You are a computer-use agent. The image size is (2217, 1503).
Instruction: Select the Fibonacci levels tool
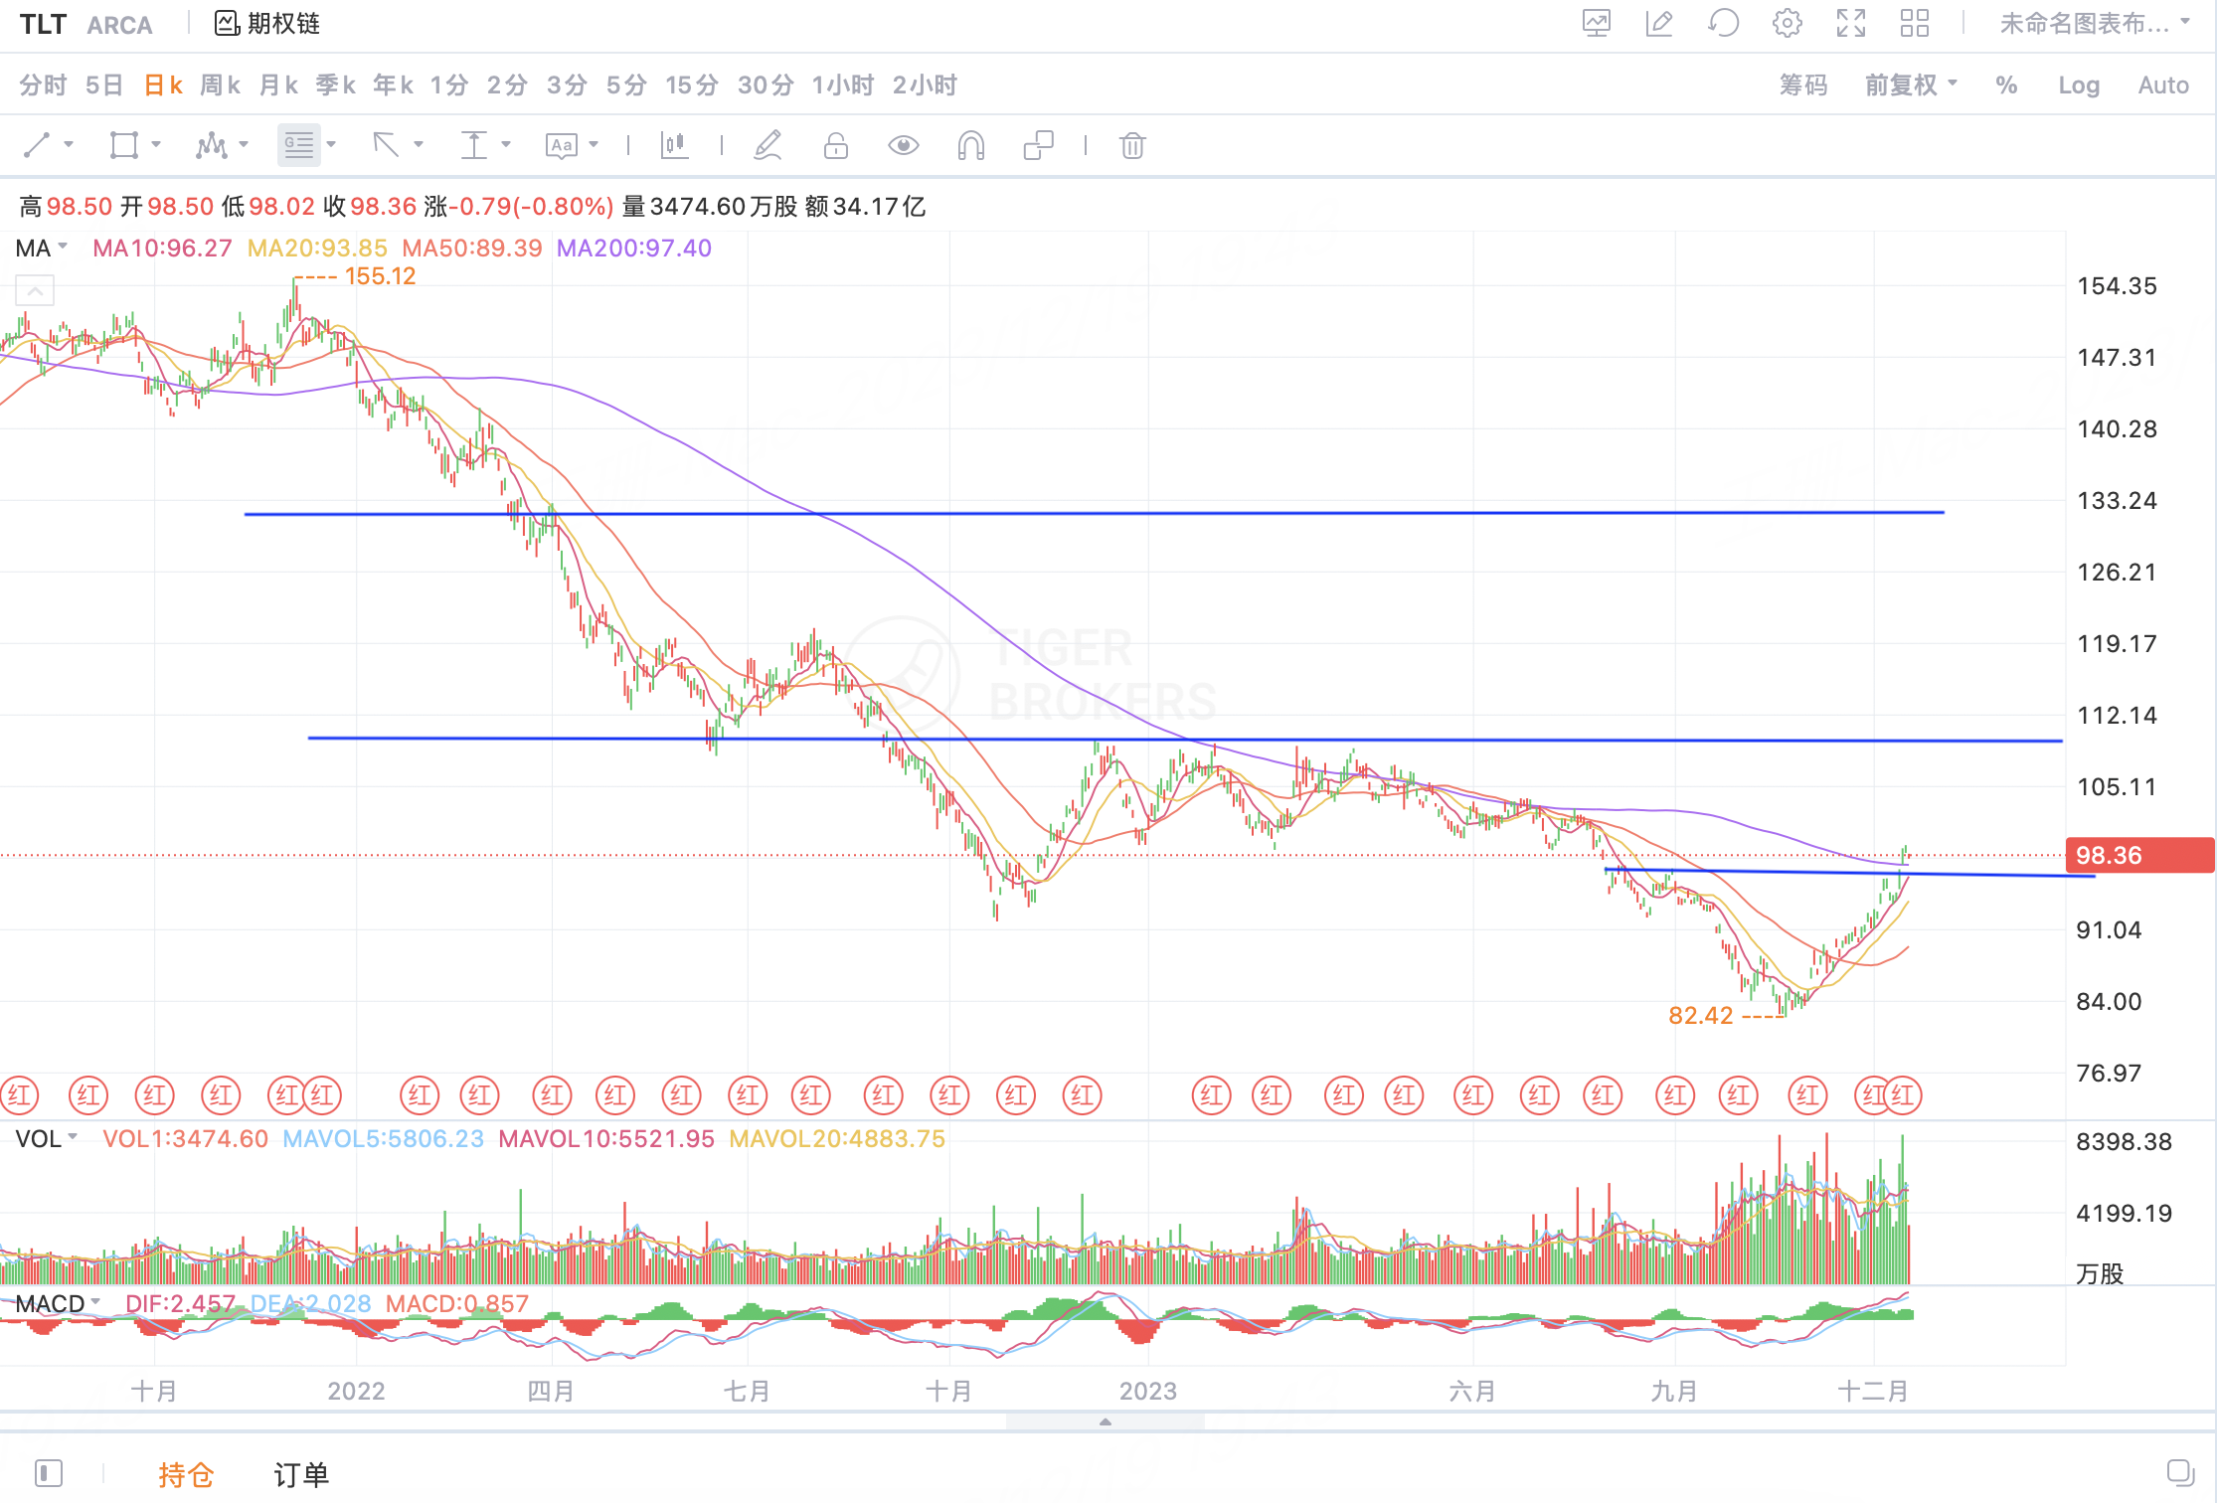coord(298,146)
